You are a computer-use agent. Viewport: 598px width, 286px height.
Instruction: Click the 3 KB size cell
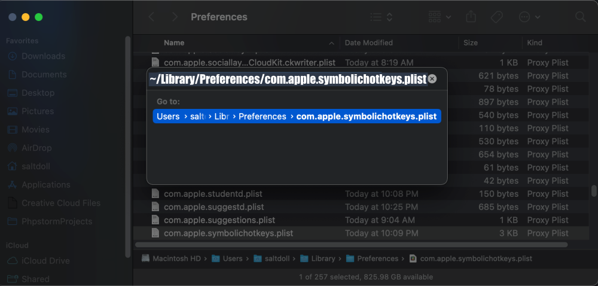pyautogui.click(x=508, y=233)
